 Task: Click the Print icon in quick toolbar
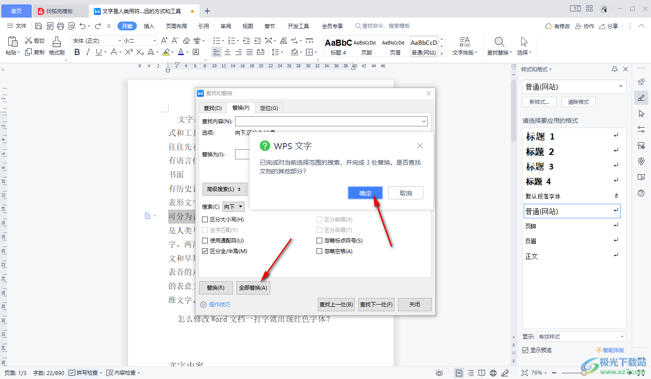tap(61, 26)
